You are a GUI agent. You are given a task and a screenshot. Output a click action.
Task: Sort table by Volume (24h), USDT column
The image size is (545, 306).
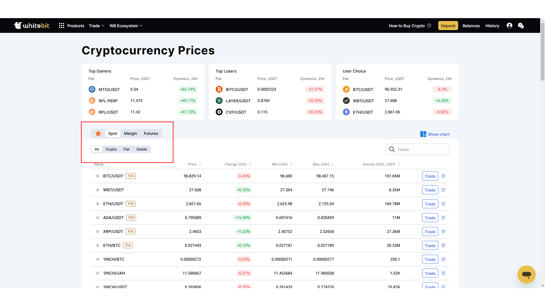click(381, 164)
